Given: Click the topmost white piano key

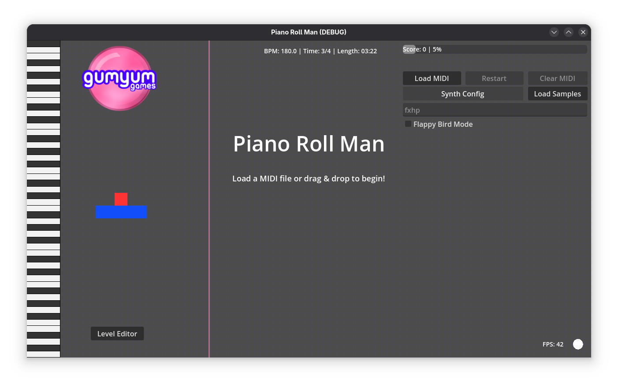Looking at the screenshot, I should pos(43,50).
